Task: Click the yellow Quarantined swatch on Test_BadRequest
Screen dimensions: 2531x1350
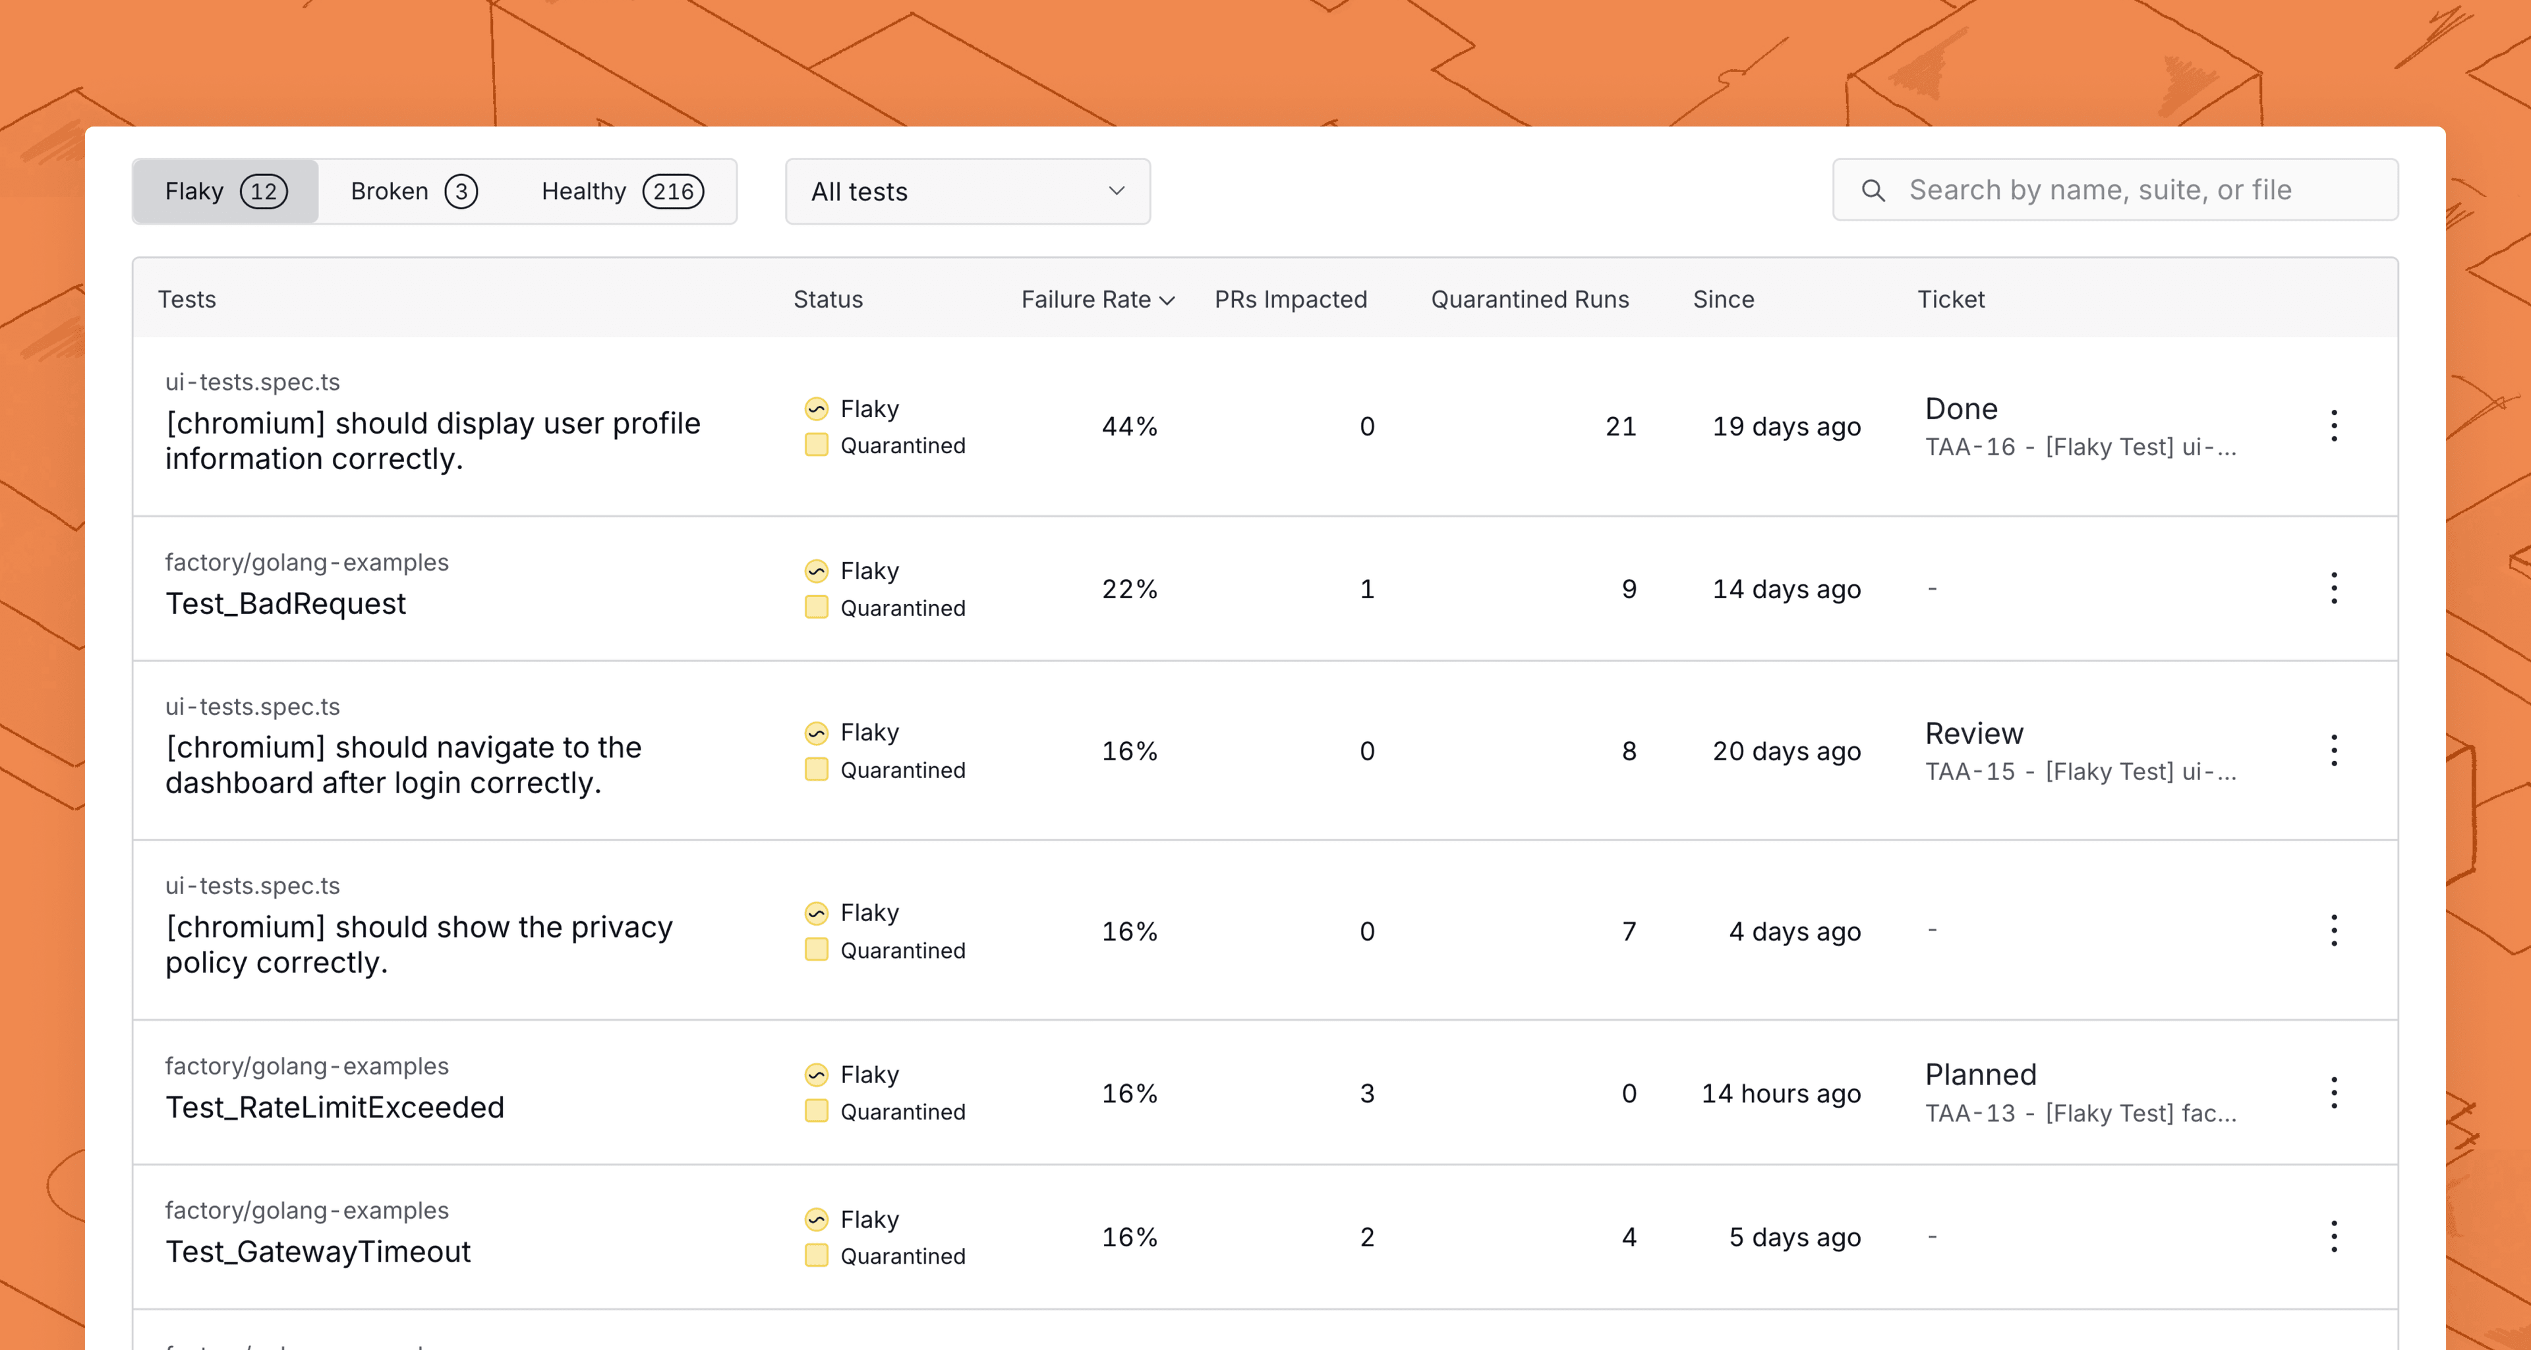Action: point(815,607)
